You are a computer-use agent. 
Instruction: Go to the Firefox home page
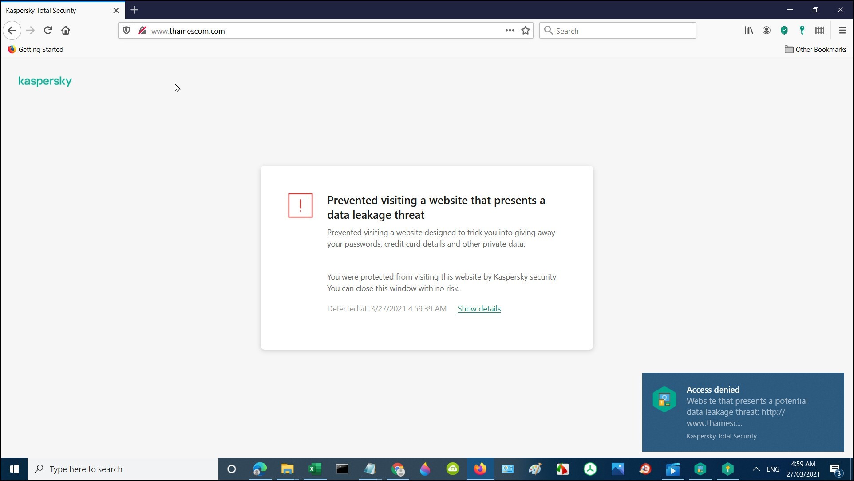tap(66, 31)
